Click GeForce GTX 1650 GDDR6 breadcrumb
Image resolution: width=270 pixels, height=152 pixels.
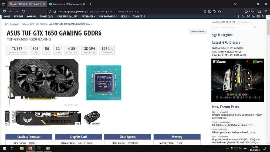[x=34, y=24]
